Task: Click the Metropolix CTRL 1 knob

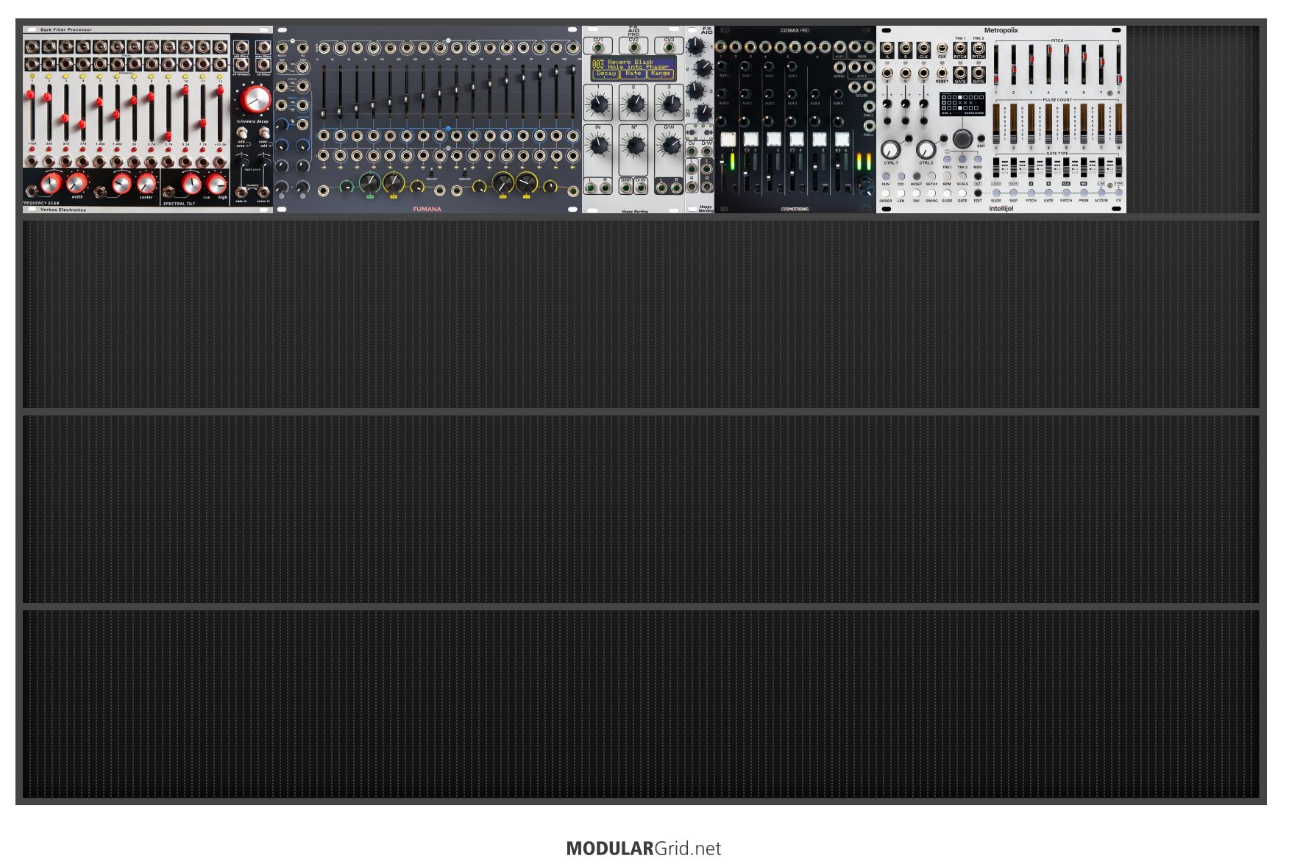Action: [891, 150]
